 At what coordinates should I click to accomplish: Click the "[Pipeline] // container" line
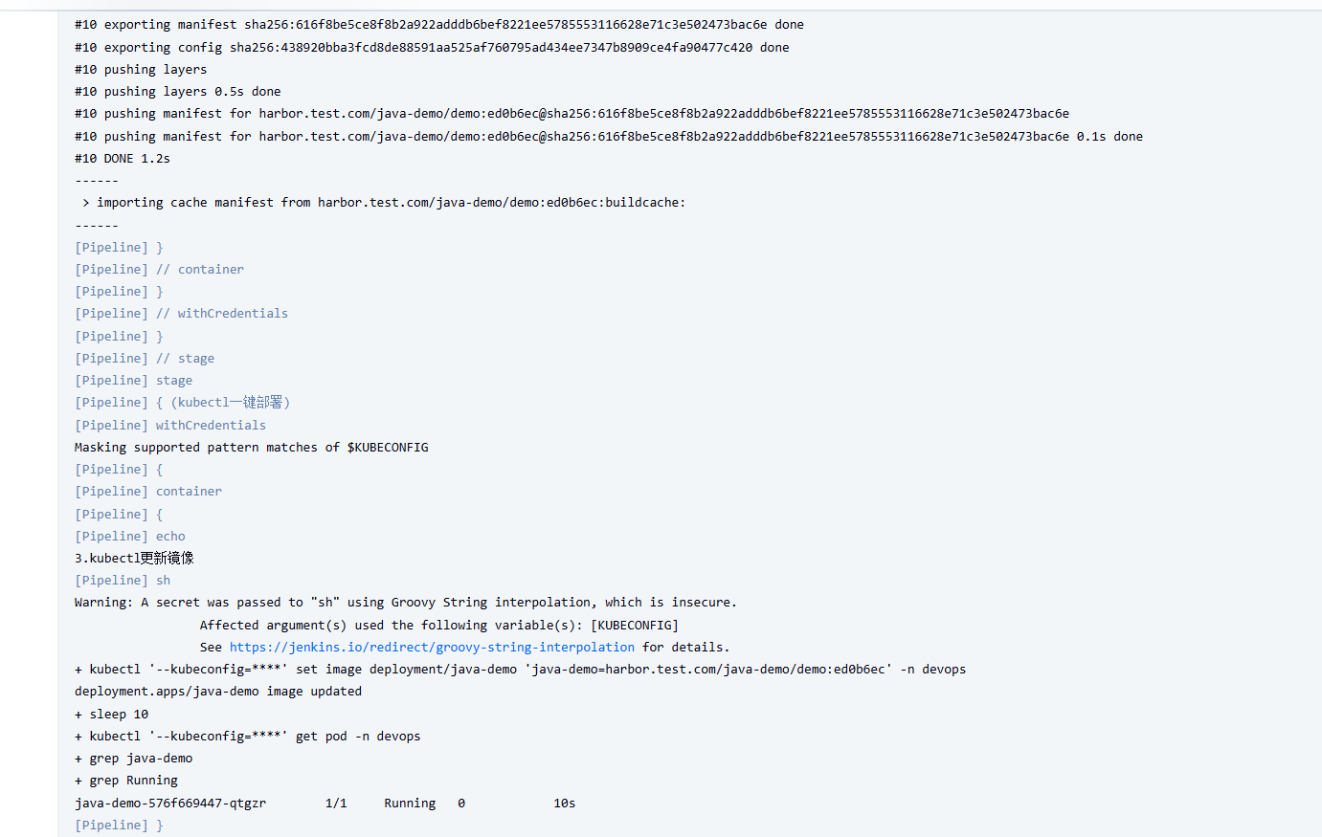159,270
